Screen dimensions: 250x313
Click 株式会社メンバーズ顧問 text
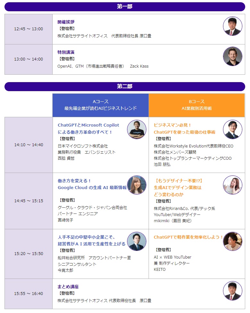pos(175,152)
